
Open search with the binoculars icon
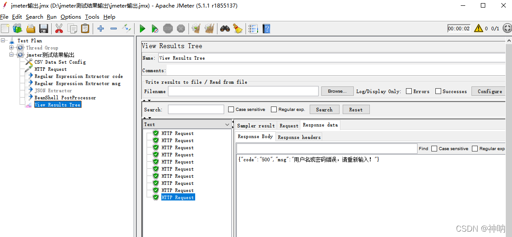point(225,29)
